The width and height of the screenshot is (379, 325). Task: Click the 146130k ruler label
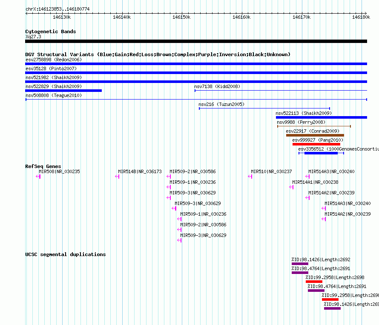click(x=62, y=17)
